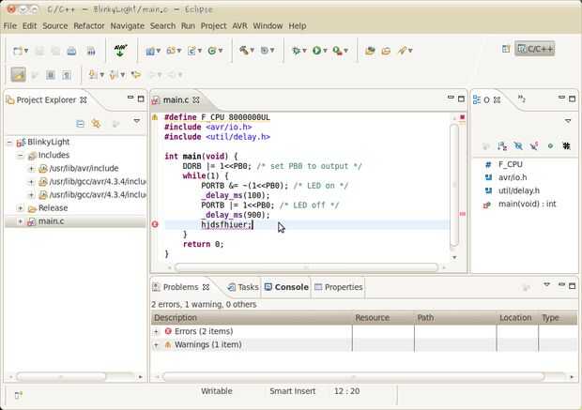The height and width of the screenshot is (410, 582).
Task: Click the Debug bug icon in toolbar
Action: [297, 50]
